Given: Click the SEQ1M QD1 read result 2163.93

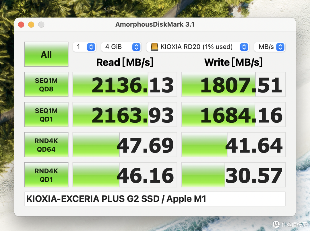Looking at the screenshot, I should pos(125,115).
